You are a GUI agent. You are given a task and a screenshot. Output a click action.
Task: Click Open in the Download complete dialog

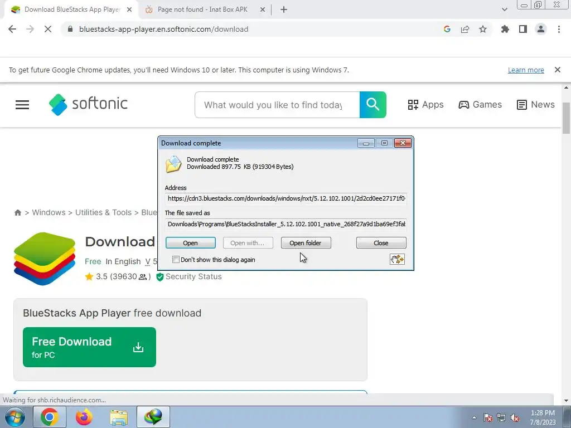191,243
